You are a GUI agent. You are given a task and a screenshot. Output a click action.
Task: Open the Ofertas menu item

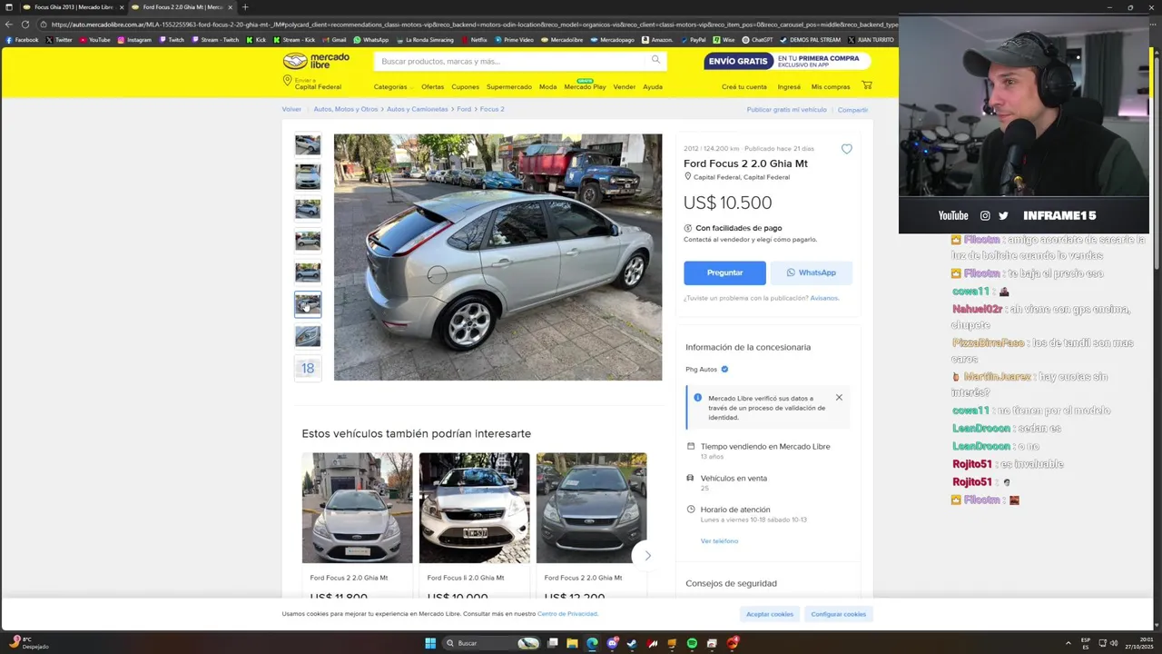pyautogui.click(x=432, y=87)
